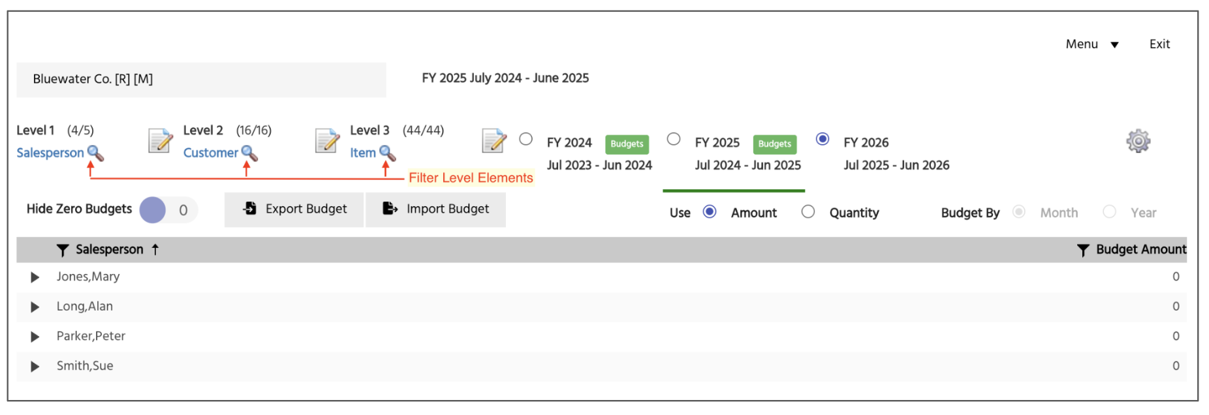Open the Salesperson level link
Viewport: 1209px width, 415px height.
coord(50,153)
